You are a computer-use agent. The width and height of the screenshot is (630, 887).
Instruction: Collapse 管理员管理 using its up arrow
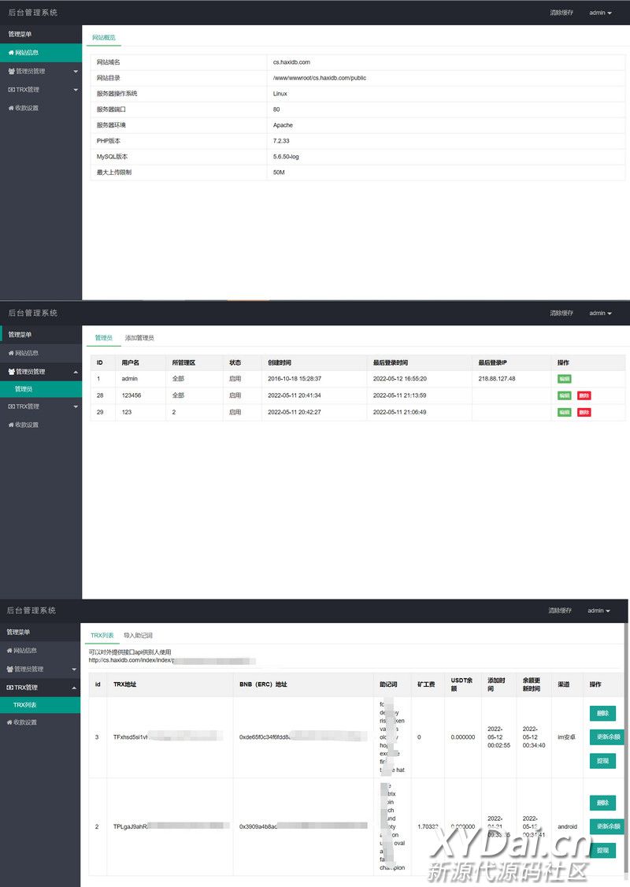[76, 371]
